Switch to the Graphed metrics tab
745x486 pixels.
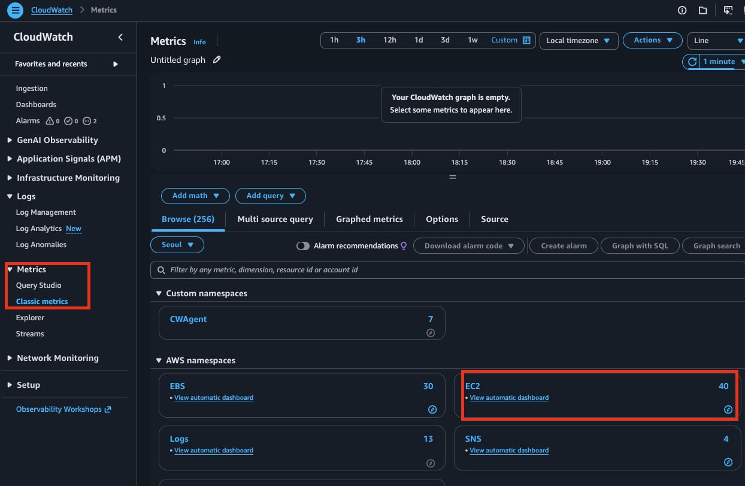pos(370,219)
